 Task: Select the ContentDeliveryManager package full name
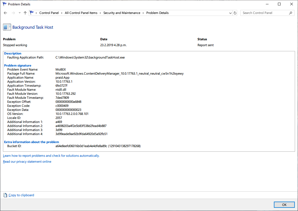[120, 74]
